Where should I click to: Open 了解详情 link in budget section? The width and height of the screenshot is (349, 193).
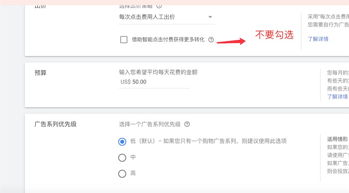coord(337,97)
